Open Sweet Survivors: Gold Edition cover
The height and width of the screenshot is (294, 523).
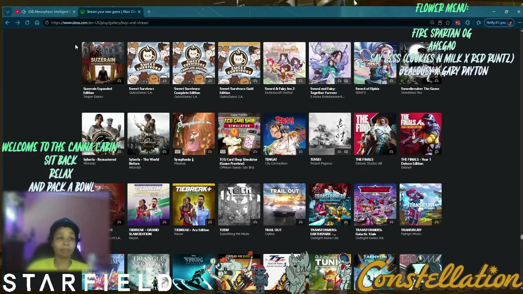(x=239, y=63)
